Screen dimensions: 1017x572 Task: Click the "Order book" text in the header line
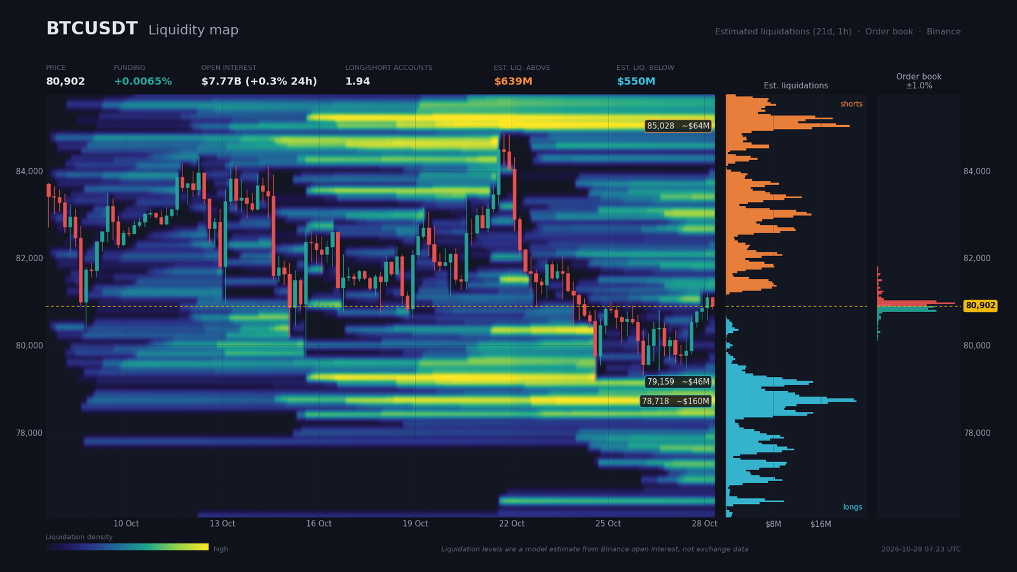tap(889, 32)
